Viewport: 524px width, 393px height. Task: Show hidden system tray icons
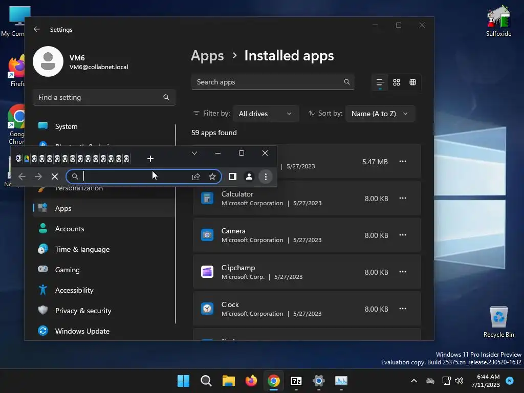click(413, 381)
